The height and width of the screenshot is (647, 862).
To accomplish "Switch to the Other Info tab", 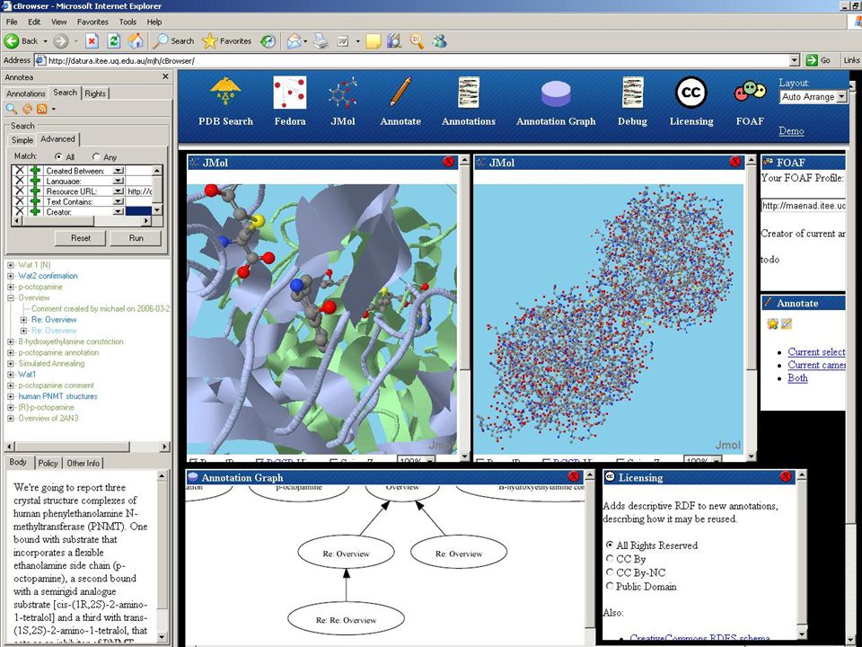I will [83, 464].
